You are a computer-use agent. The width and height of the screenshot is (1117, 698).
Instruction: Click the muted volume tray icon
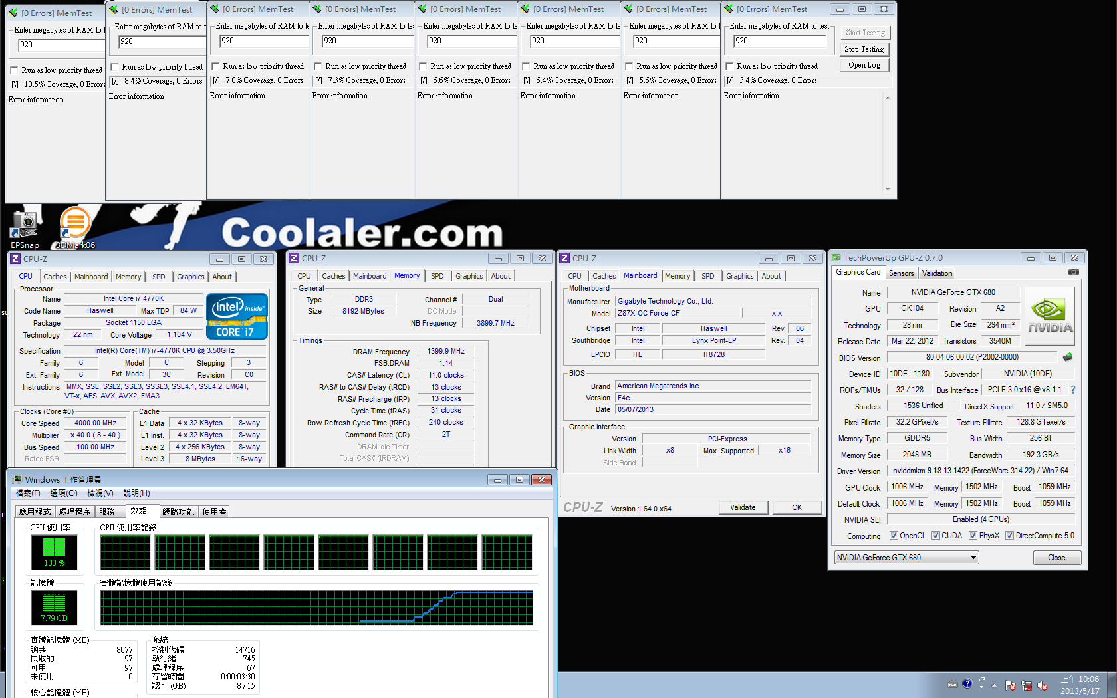(x=1042, y=685)
